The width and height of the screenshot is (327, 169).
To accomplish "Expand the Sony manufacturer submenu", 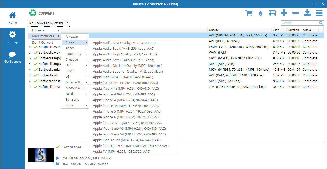I will pos(75,105).
